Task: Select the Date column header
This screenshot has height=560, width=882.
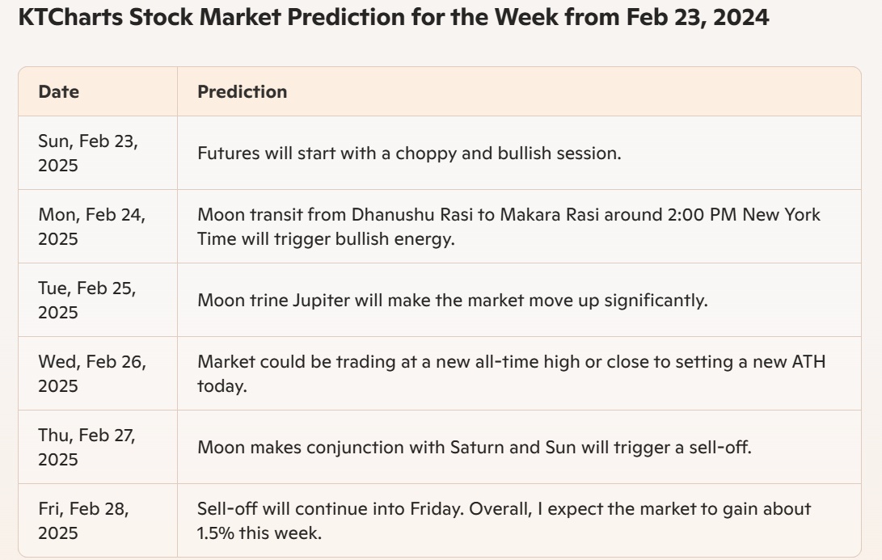Action: click(x=58, y=91)
